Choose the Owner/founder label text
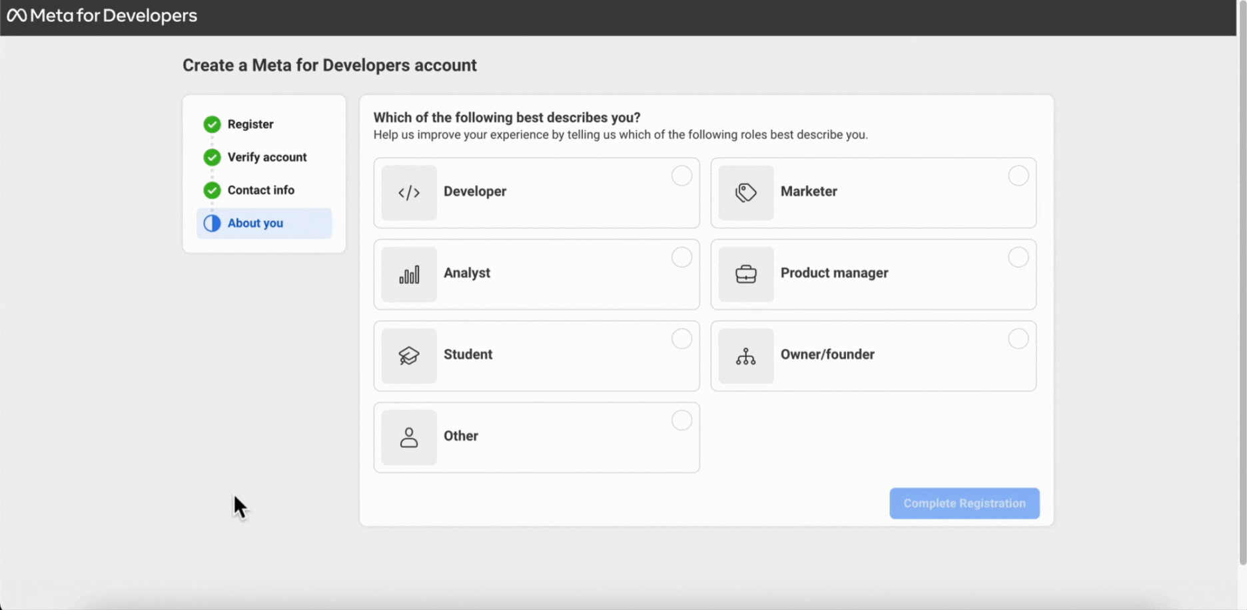Viewport: 1247px width, 610px height. point(827,355)
